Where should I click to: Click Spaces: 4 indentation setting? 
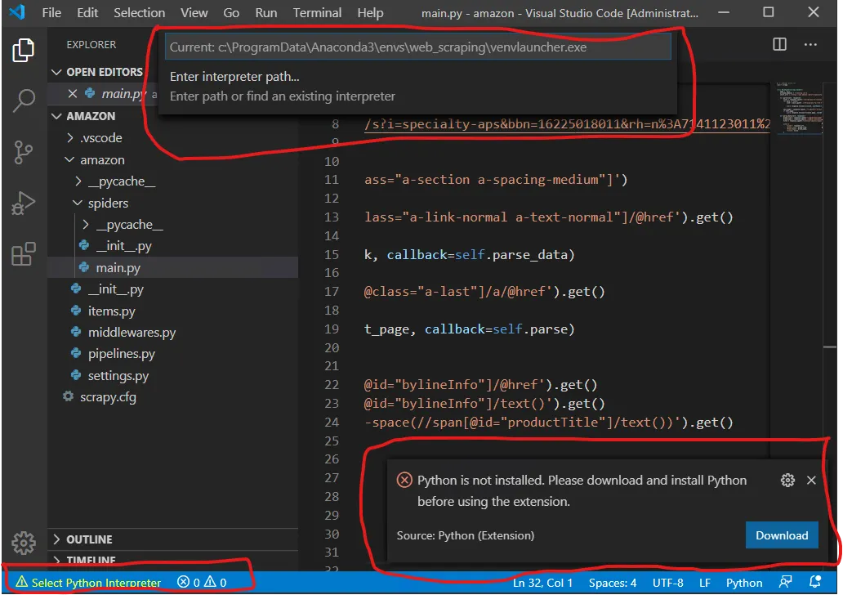[x=613, y=583]
